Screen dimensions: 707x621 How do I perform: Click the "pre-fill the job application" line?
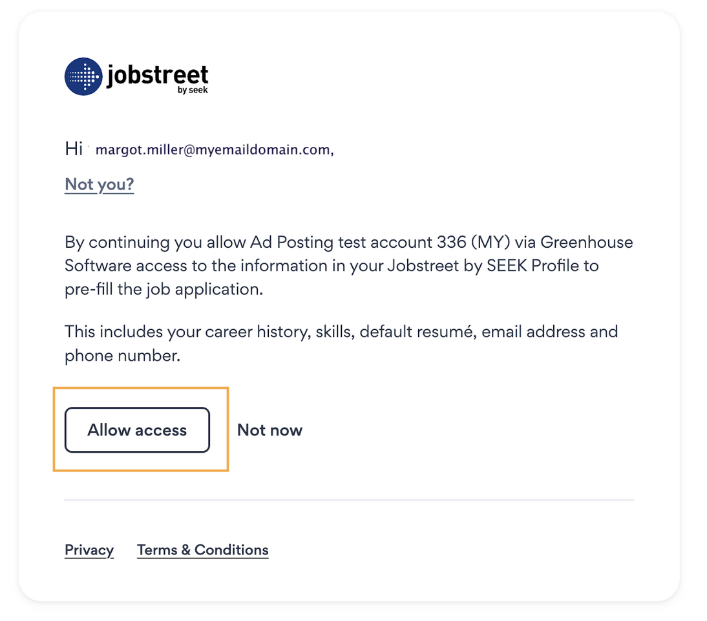[164, 289]
